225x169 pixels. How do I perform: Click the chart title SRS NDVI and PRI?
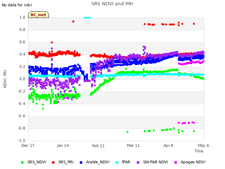point(112,4)
